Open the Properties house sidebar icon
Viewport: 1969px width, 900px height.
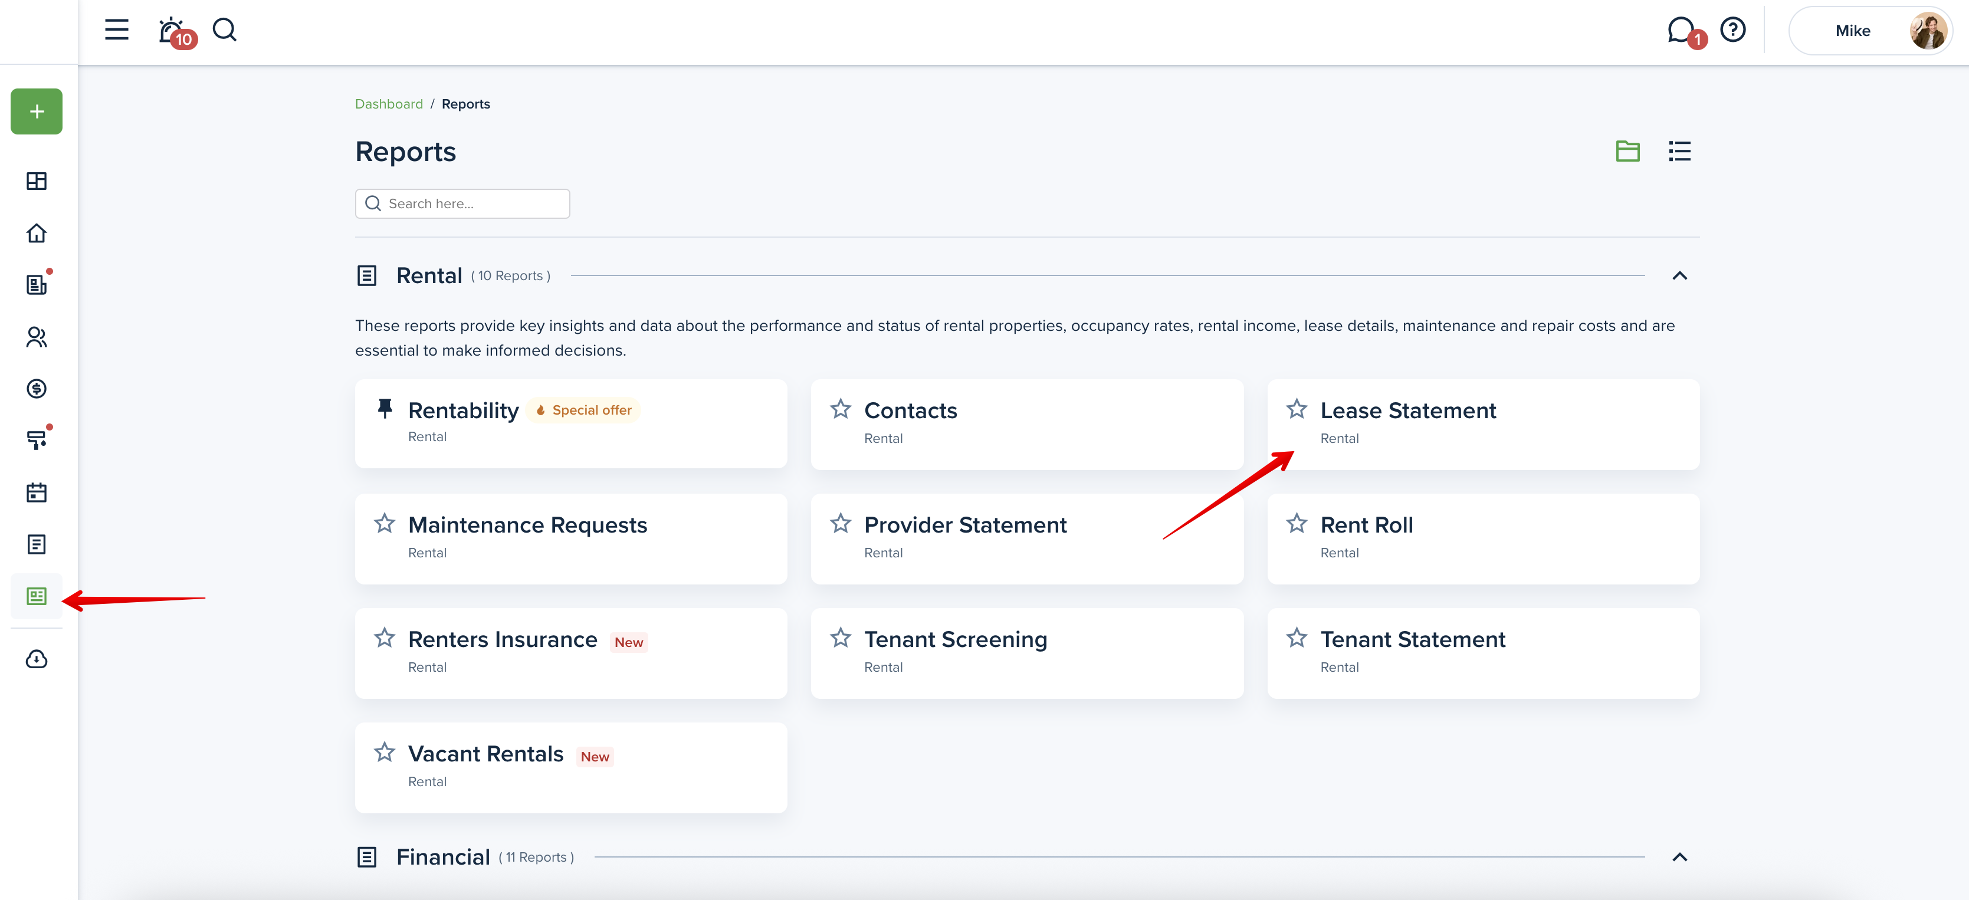click(x=37, y=233)
